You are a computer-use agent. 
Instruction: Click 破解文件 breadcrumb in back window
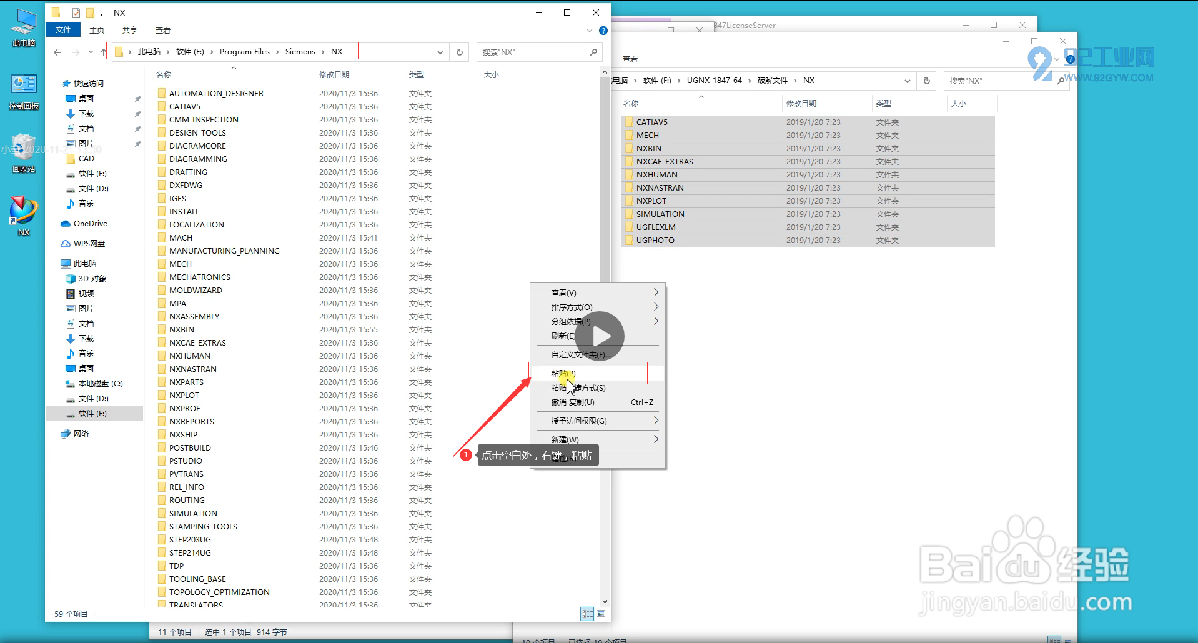pos(773,81)
